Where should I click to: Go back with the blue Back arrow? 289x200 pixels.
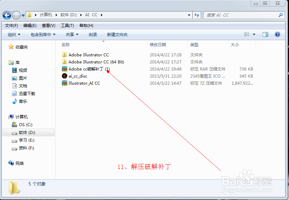tap(7, 15)
